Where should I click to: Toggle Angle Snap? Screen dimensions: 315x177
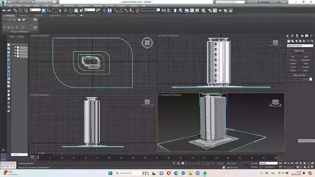[x=121, y=10]
